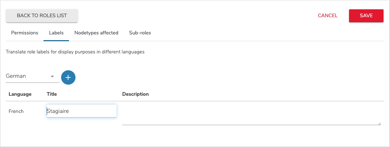Switch to the Permissions tab
The image size is (390, 147).
click(25, 33)
